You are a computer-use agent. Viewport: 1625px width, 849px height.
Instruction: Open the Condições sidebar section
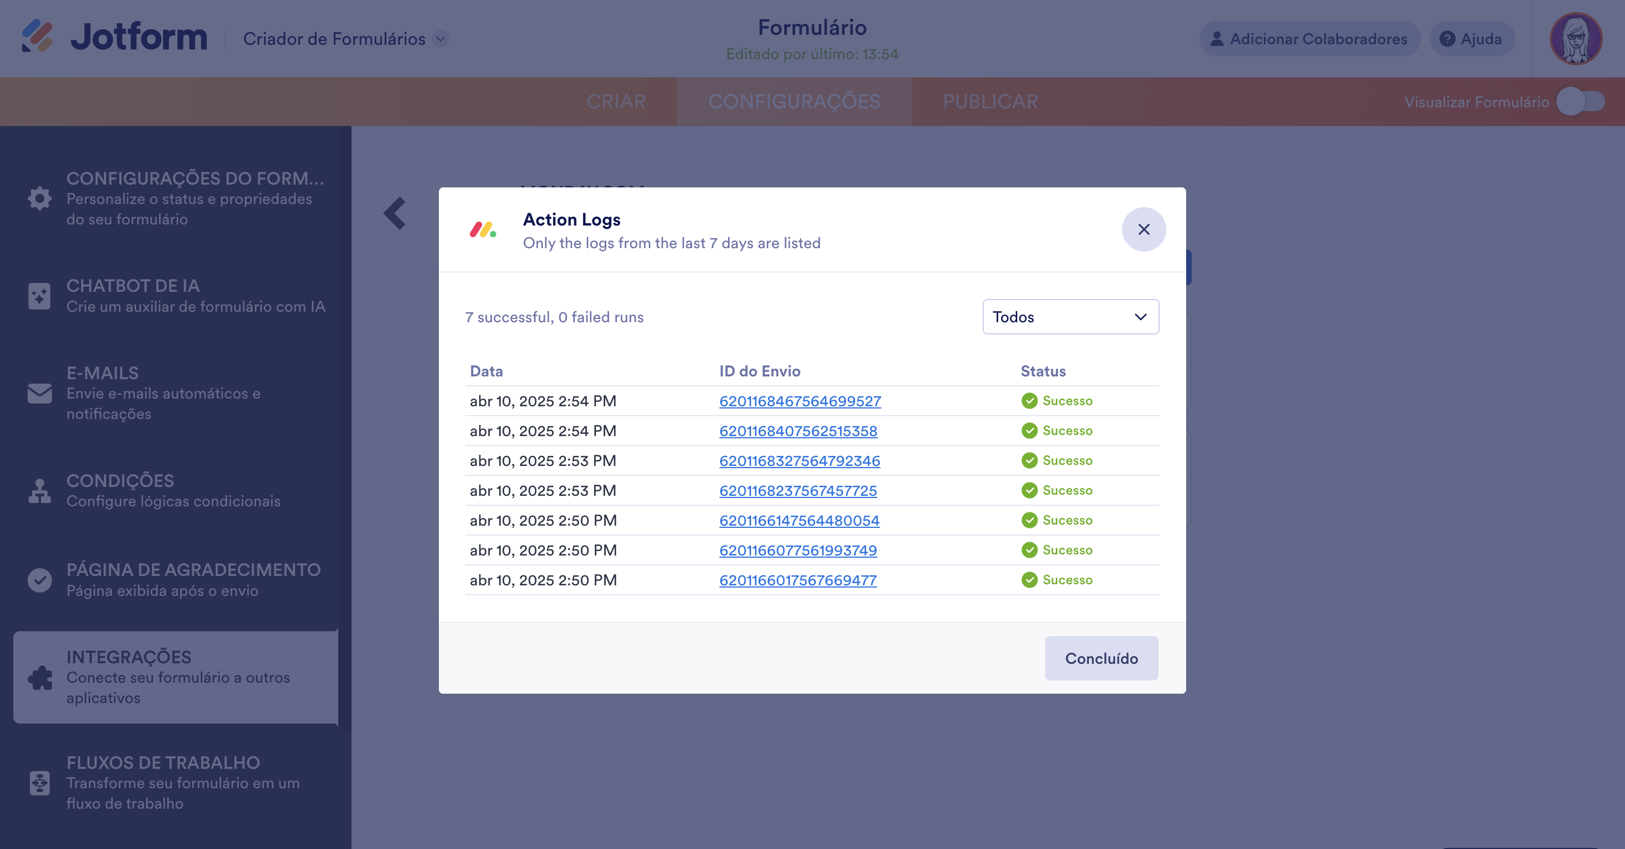click(x=175, y=491)
